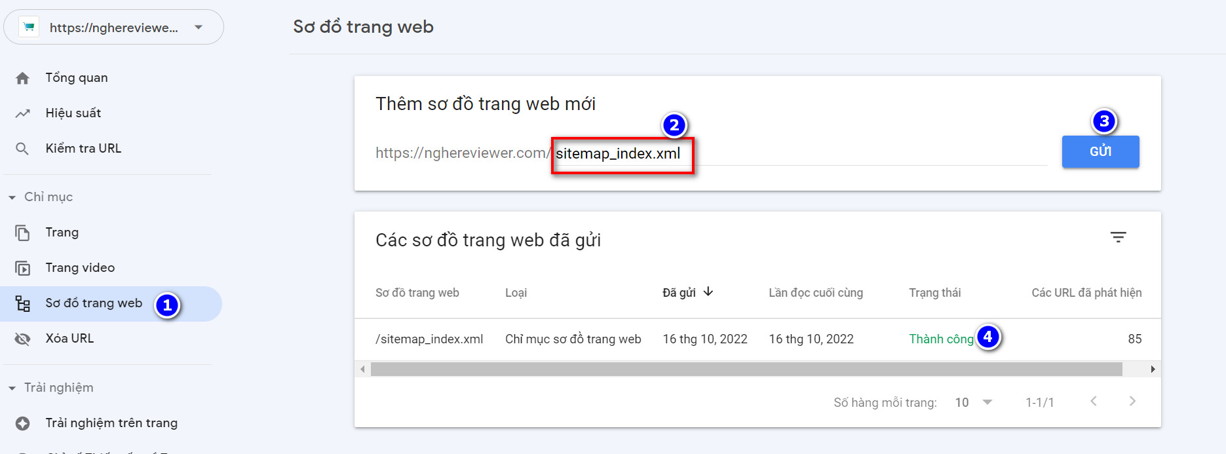Click Chỉ mục sơ đồ trang web cell
The height and width of the screenshot is (454, 1226).
coord(573,339)
